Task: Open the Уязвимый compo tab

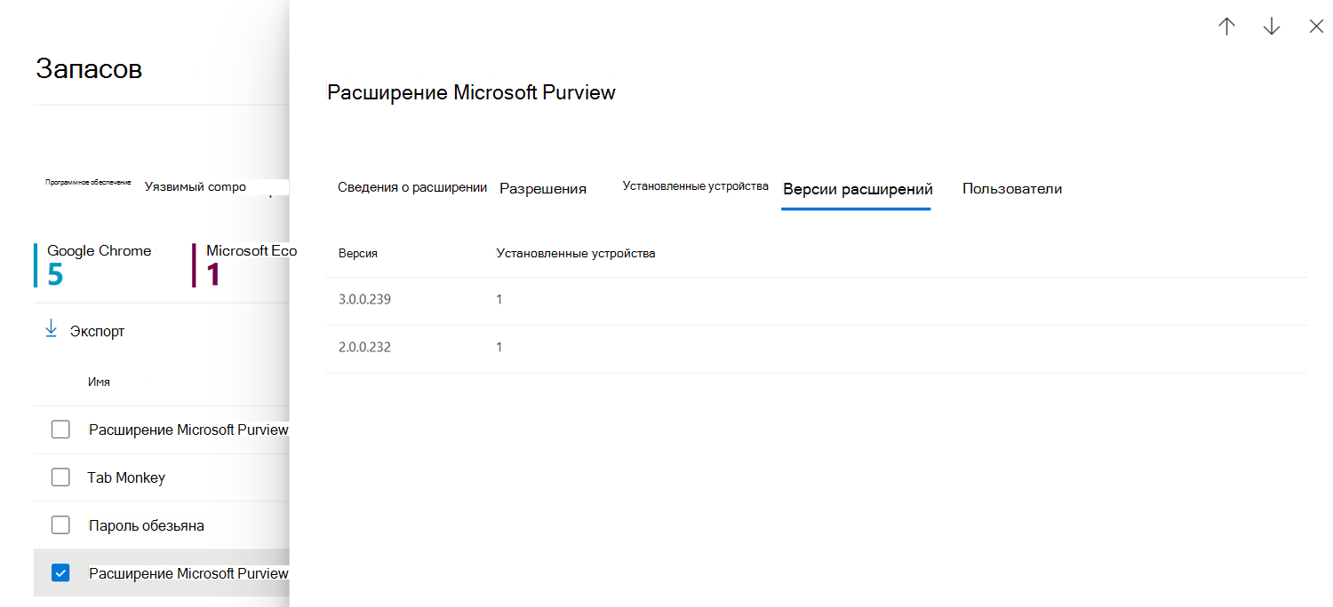Action: click(196, 186)
